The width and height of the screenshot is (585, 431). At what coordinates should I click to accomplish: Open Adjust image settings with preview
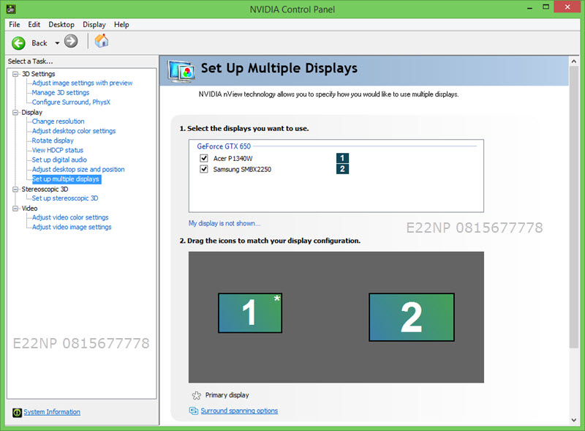(82, 83)
